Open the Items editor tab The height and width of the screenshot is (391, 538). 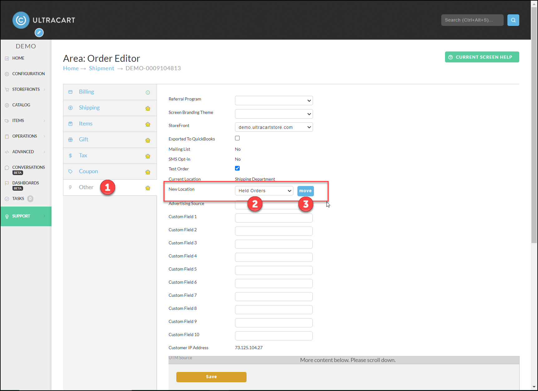click(110, 124)
